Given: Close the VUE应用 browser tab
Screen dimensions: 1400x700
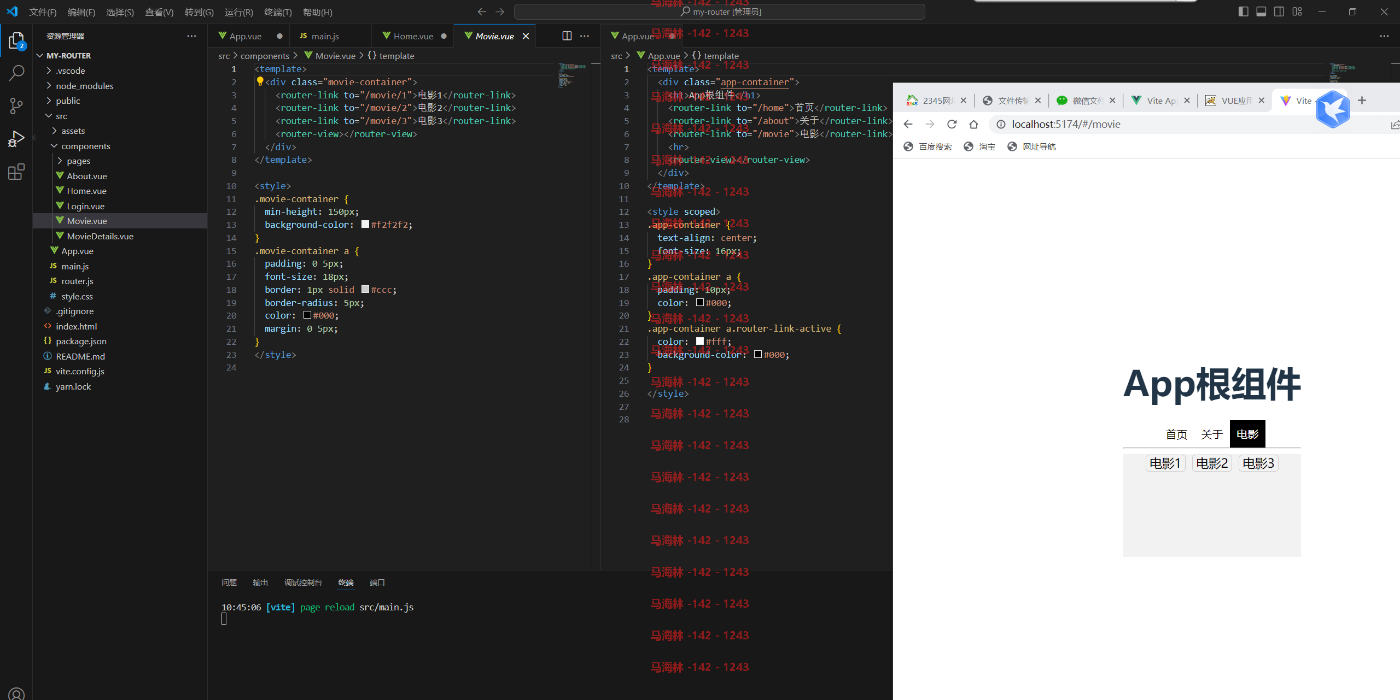Looking at the screenshot, I should coord(1261,101).
